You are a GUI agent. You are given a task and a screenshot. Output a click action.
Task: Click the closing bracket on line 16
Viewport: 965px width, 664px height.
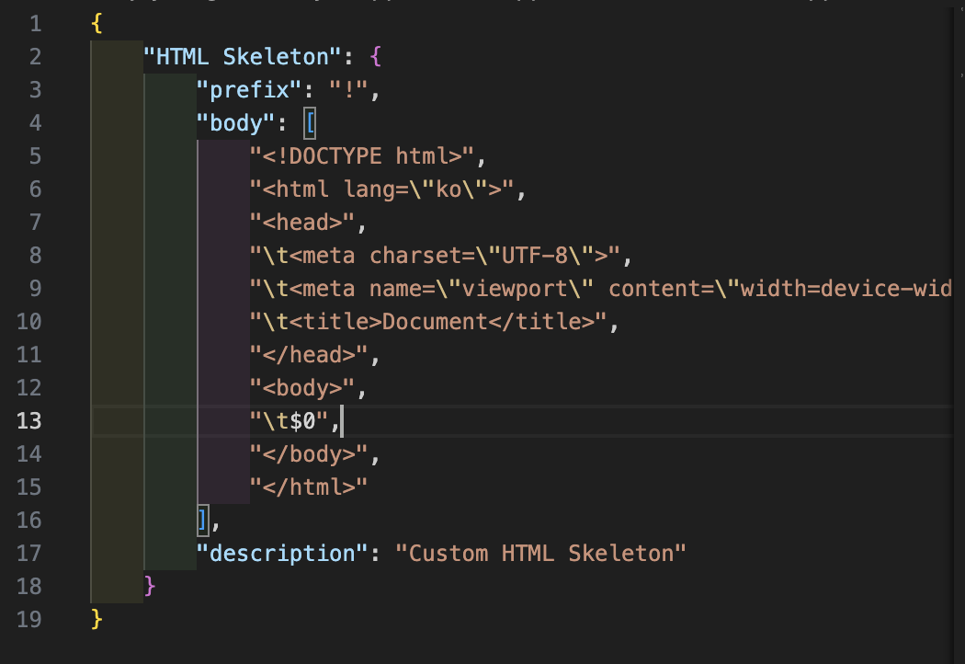[x=202, y=520]
